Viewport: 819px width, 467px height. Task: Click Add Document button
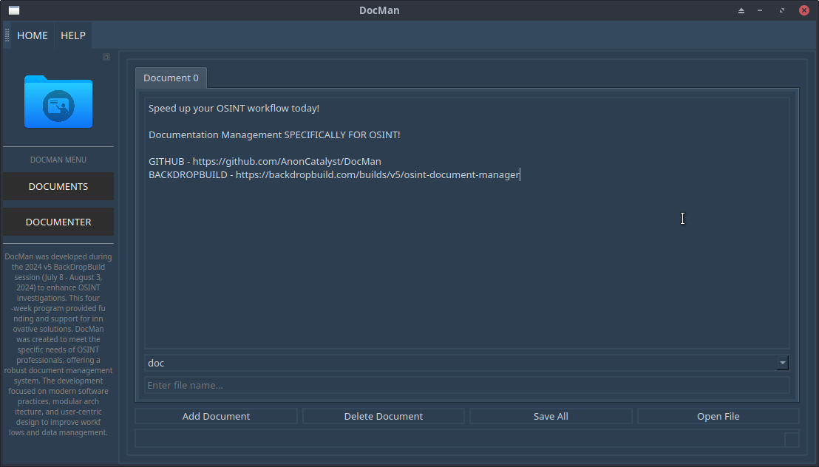[217, 416]
